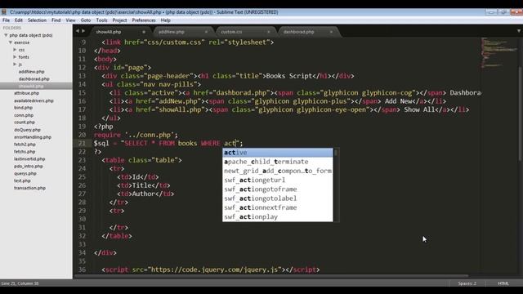The width and height of the screenshot is (523, 294).
Task: Choose 'swf_actionplay' autocomplete suggestion
Action: 278,217
